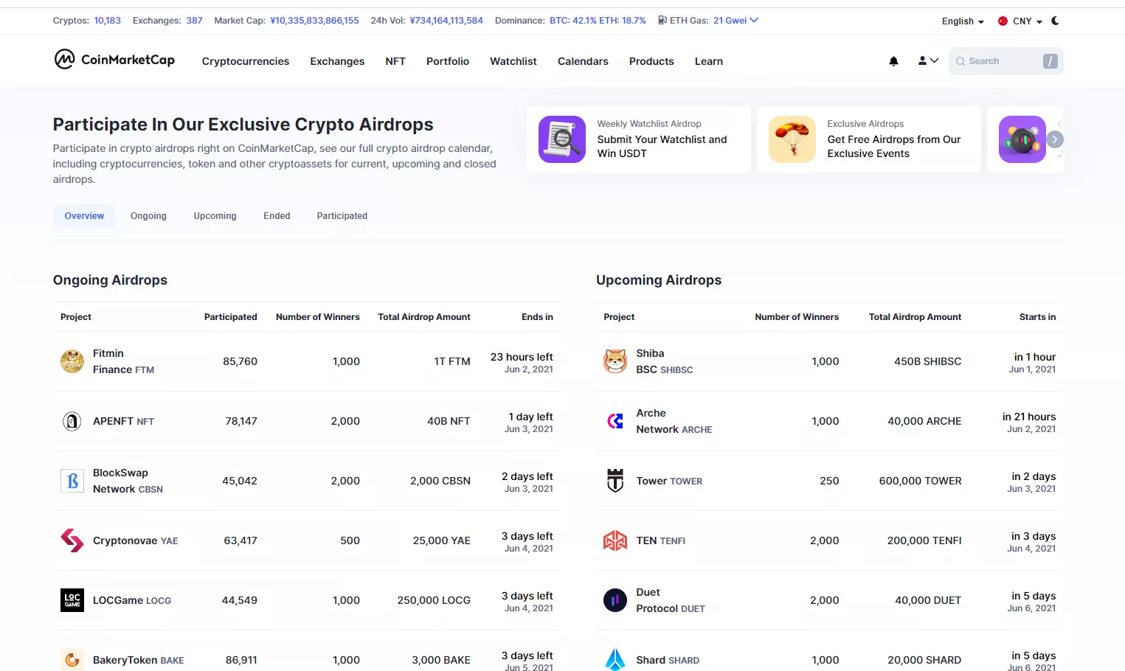1125x671 pixels.
Task: Open the Weekly Watchlist Airdrop card
Action: 638,139
